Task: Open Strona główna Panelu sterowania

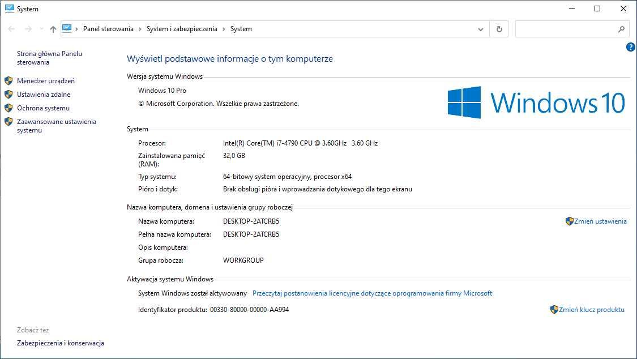Action: point(50,58)
